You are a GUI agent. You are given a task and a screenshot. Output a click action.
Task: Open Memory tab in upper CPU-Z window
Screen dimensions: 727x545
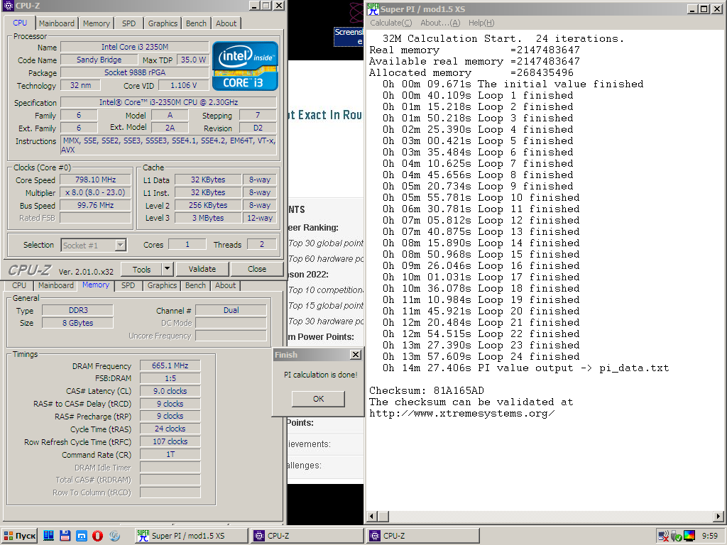(x=97, y=23)
